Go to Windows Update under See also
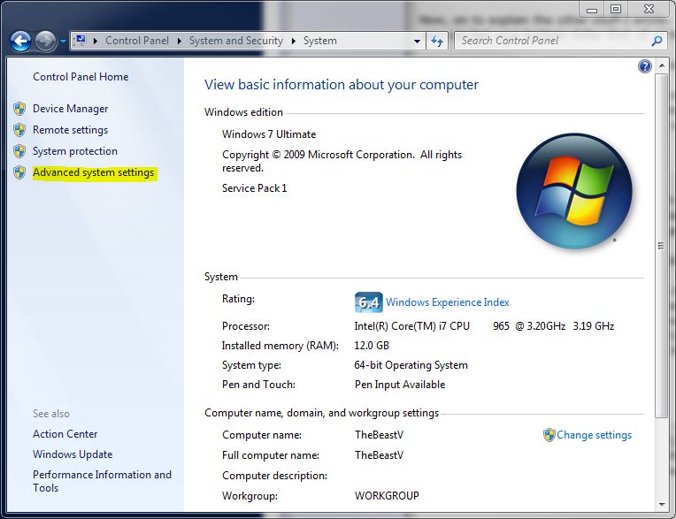This screenshot has height=519, width=676. pos(73,454)
